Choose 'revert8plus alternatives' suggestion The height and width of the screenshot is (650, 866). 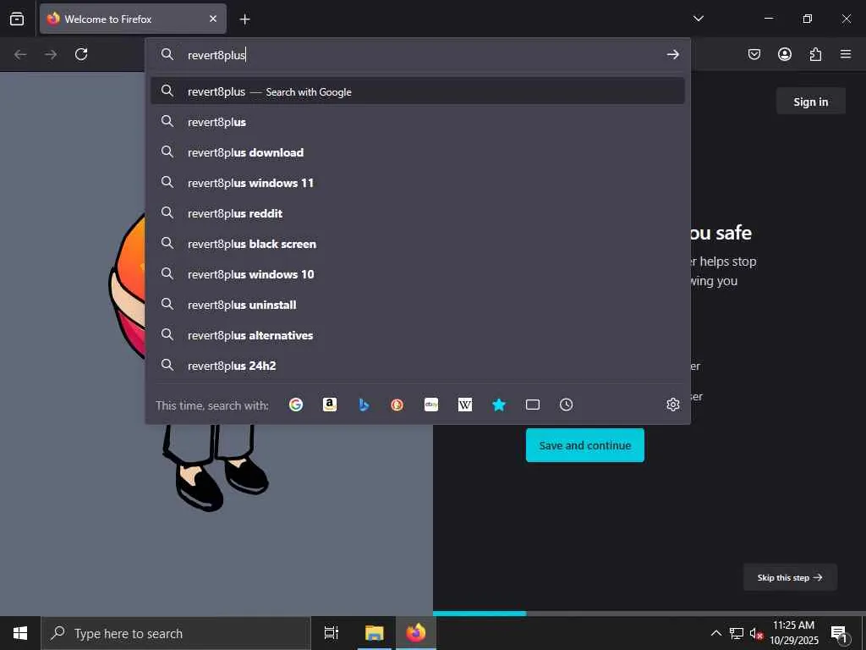click(x=418, y=335)
